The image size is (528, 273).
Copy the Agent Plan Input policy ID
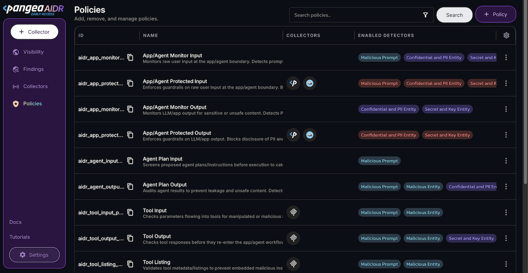pos(130,161)
